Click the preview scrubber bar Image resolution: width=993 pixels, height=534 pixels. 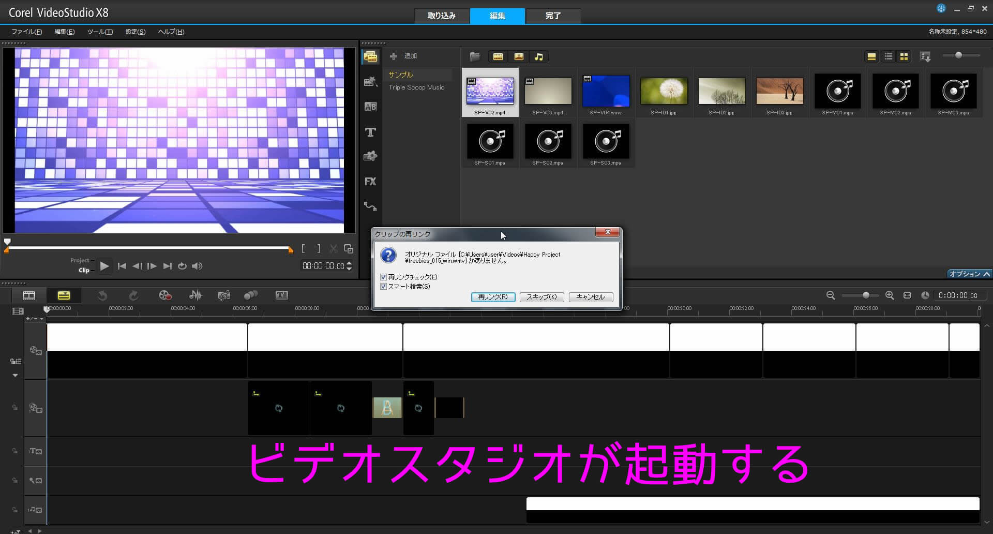point(149,248)
